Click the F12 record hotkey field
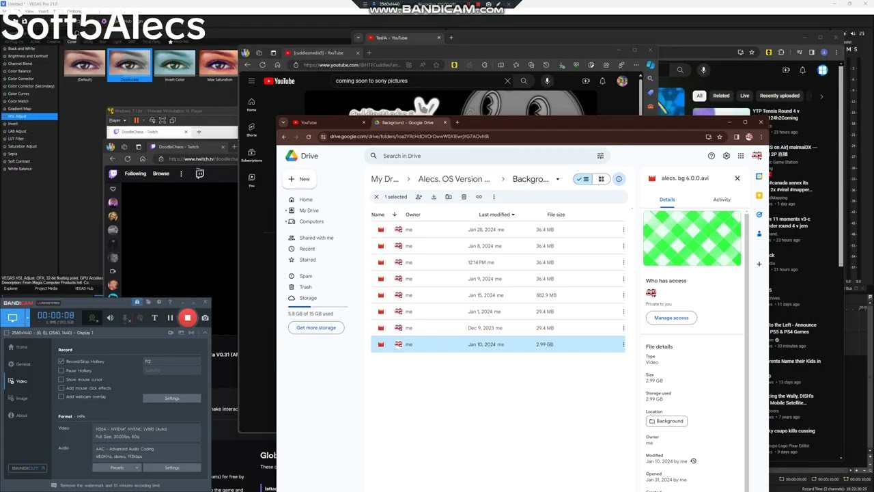The height and width of the screenshot is (492, 874). 172,361
